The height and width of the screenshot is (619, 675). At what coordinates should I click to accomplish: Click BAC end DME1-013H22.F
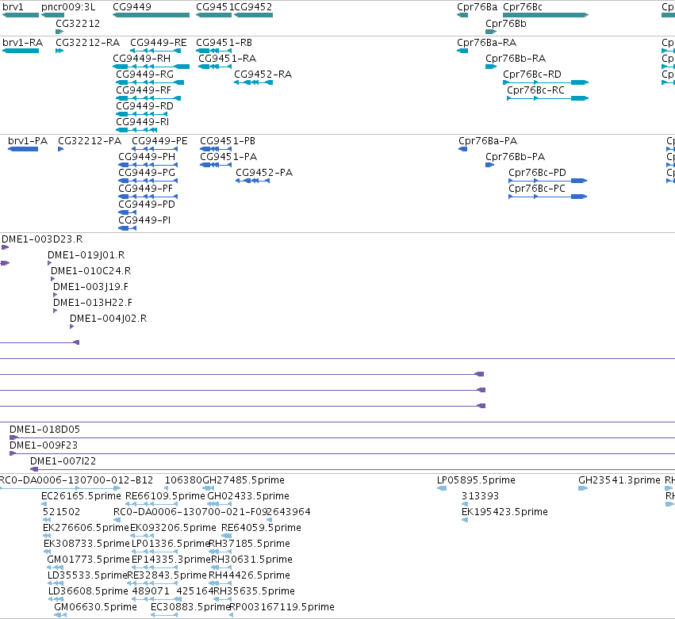click(93, 303)
